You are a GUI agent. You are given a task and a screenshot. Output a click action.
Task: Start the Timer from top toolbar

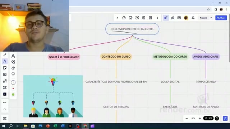(124, 18)
